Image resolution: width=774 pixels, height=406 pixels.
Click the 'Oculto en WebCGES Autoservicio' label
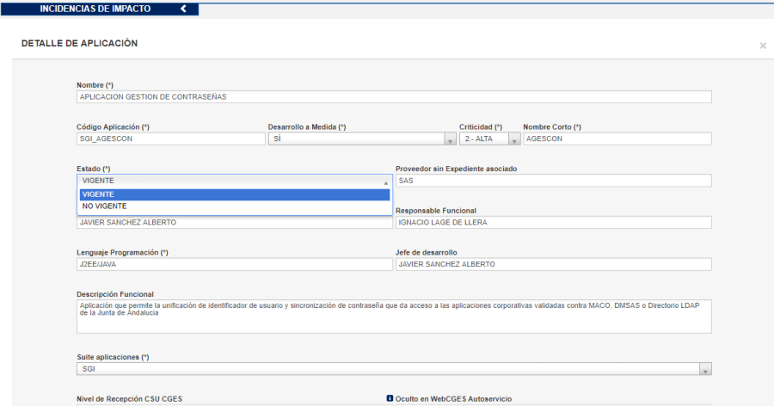(x=453, y=398)
